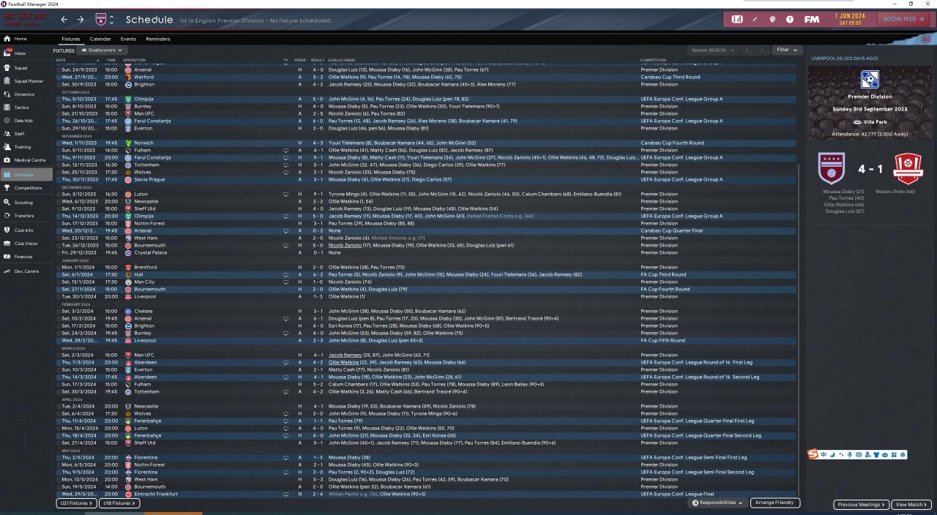937x515 pixels.
Task: Open the manager ID card icon
Action: (x=737, y=19)
